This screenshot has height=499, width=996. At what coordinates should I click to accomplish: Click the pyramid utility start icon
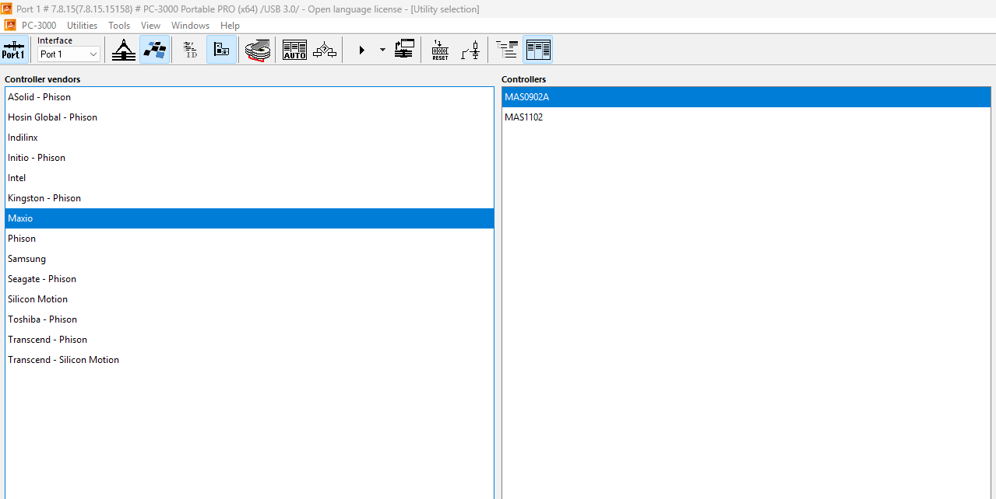(124, 50)
